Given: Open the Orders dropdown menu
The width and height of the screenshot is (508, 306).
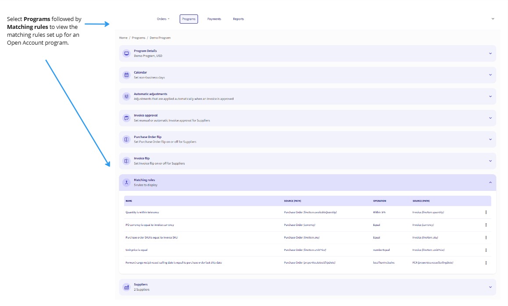Looking at the screenshot, I should [163, 19].
